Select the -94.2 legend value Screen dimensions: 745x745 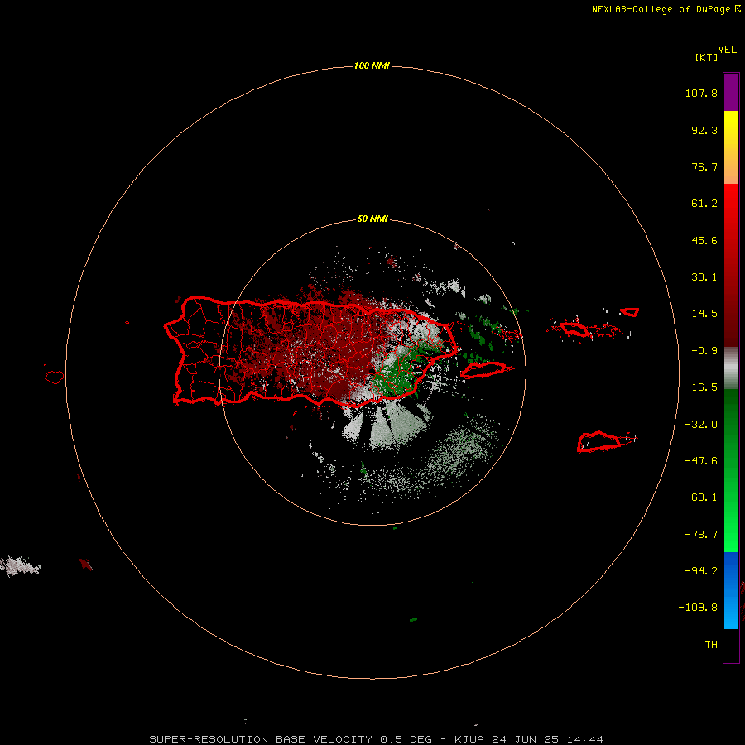coord(701,571)
